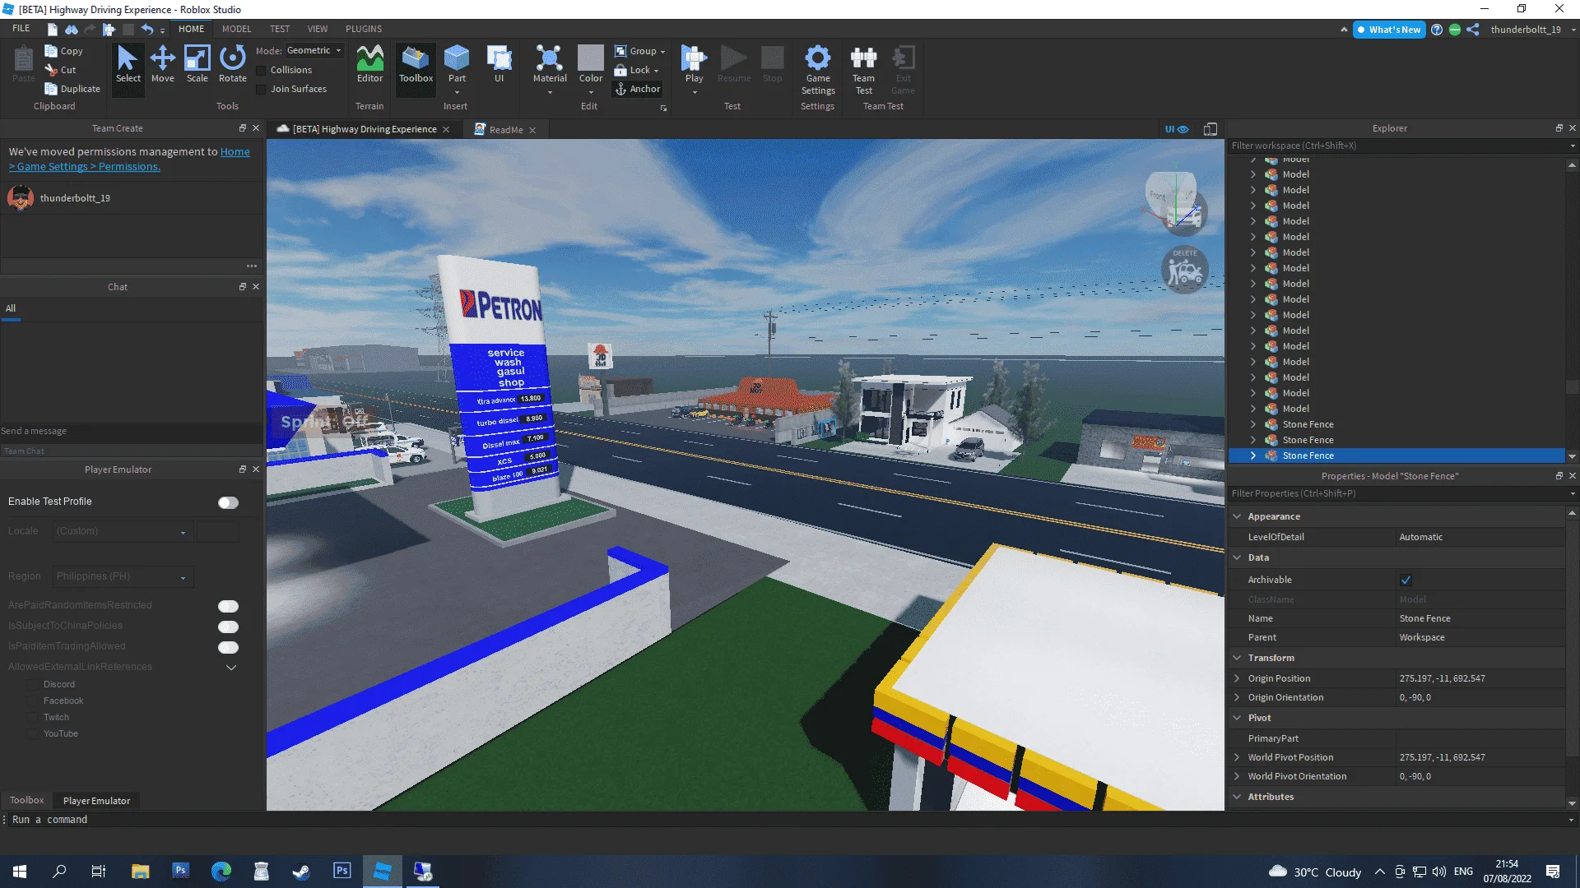Click the share icon near username
This screenshot has width=1580, height=888.
(x=1473, y=30)
